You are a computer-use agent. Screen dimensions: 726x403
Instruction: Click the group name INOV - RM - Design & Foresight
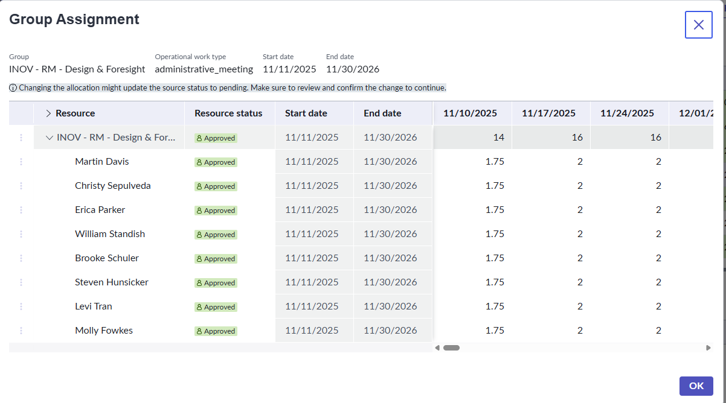point(77,69)
